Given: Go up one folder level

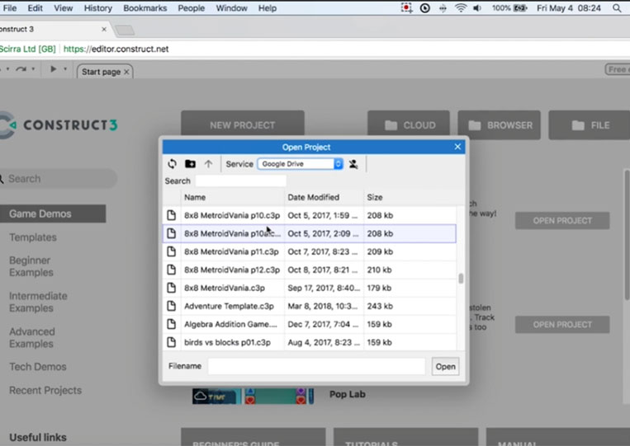Looking at the screenshot, I should 208,163.
